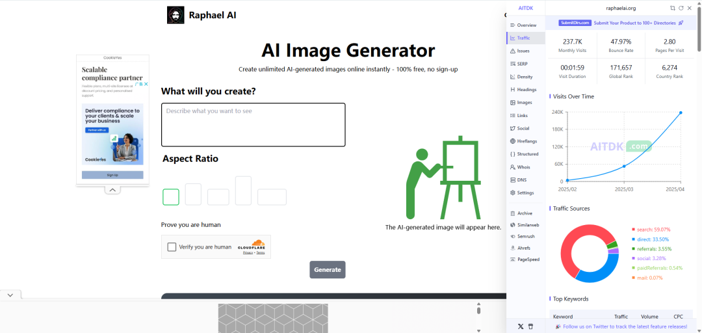Click the 237.7K Monthly Visits value
702x333 pixels.
point(572,42)
